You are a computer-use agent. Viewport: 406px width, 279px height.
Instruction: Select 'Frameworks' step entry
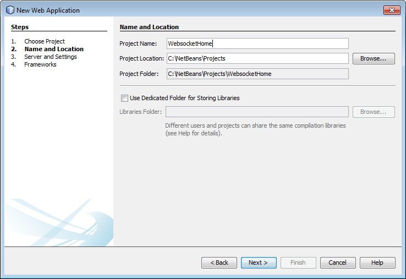point(40,64)
